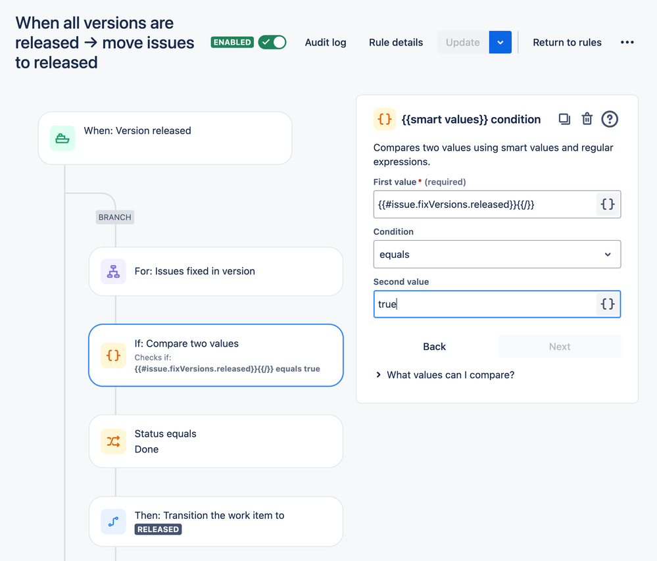Expand What values can I compare?
657x561 pixels.
[x=445, y=375]
